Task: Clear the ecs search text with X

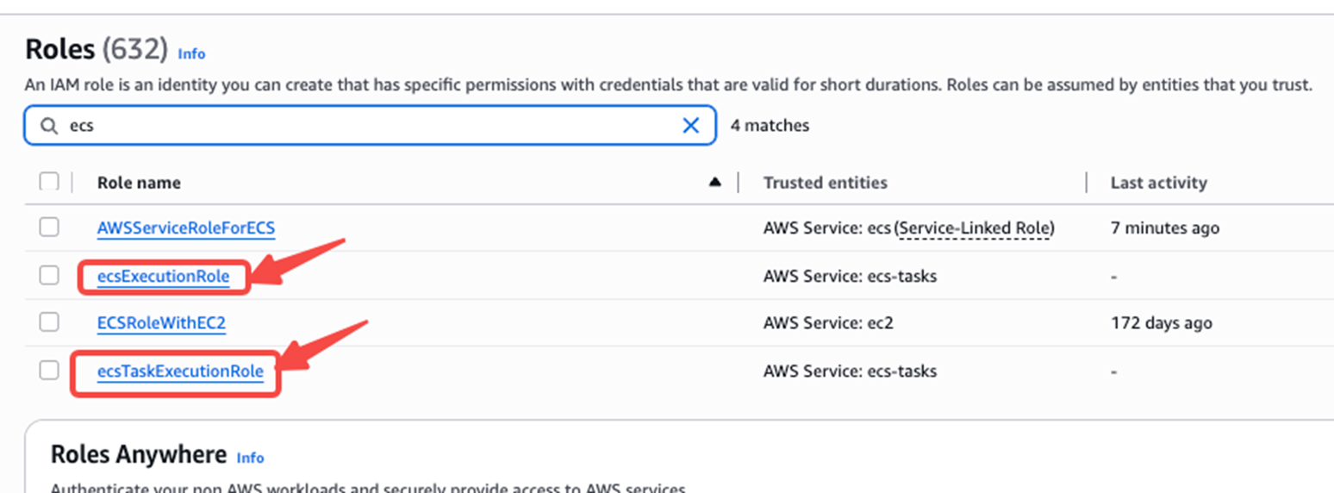Action: (690, 126)
